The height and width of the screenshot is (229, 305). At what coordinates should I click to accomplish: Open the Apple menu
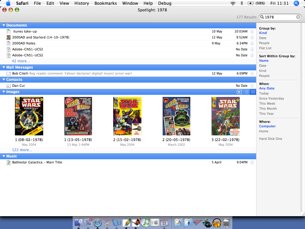(8, 3)
